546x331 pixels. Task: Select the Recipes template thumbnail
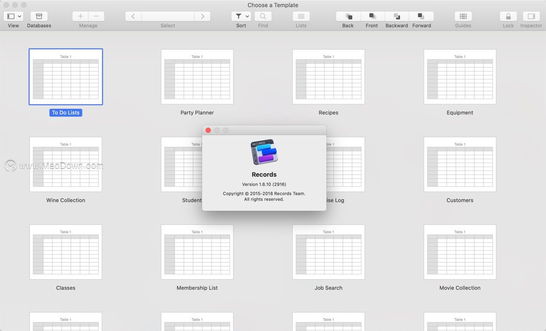[329, 77]
